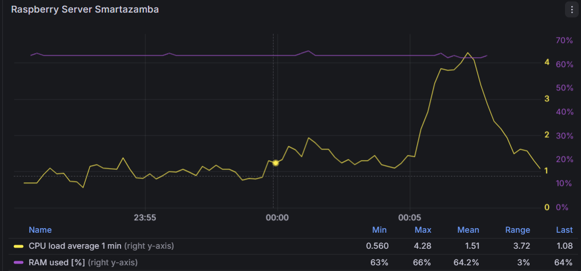
Task: Click the CPU Max value 4.28
Action: (x=423, y=245)
